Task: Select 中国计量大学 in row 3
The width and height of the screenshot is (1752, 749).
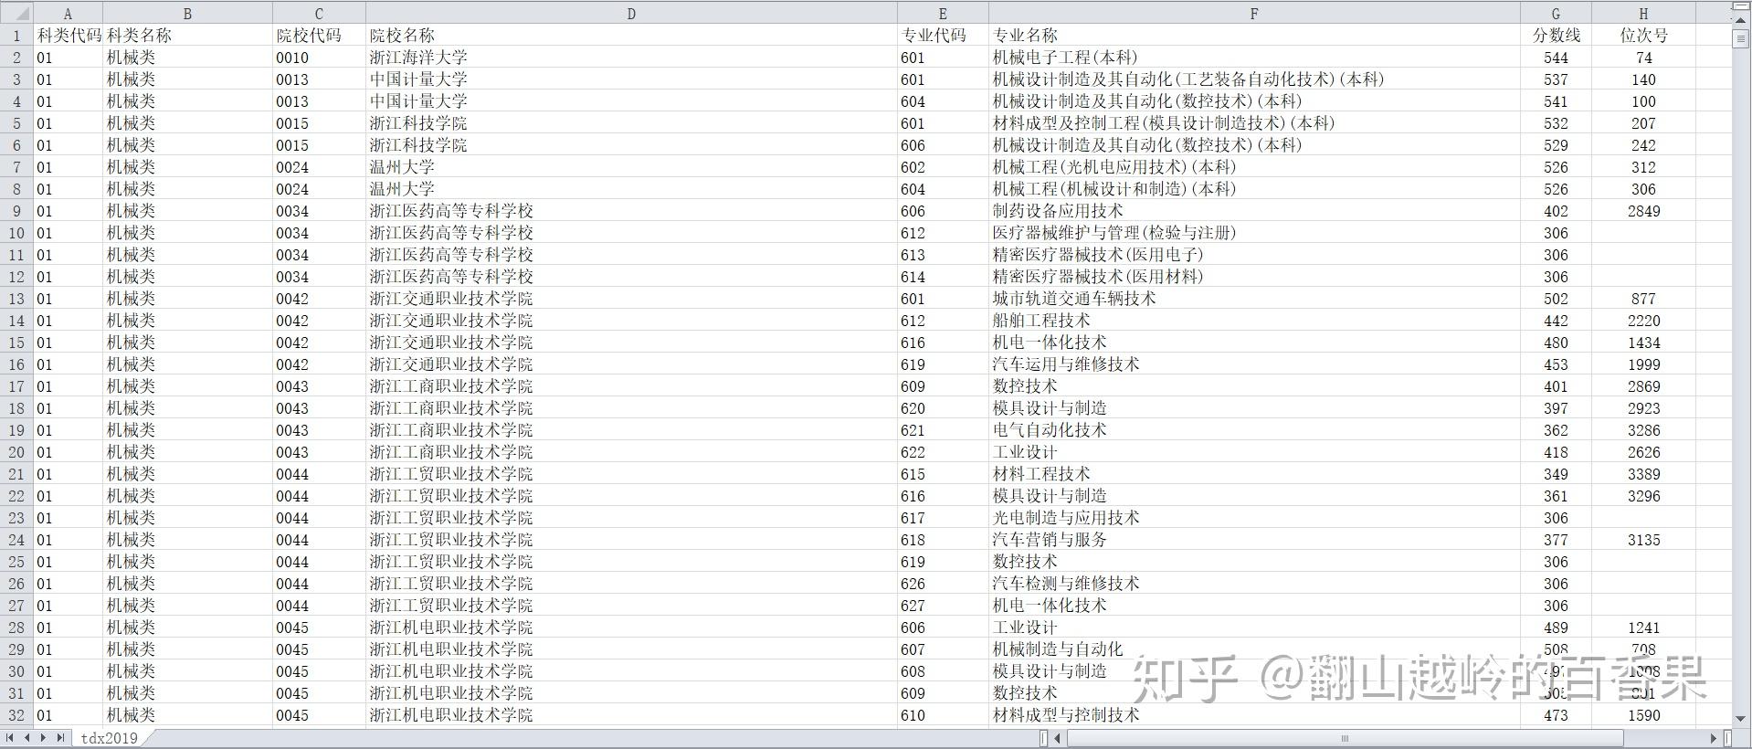Action: click(x=631, y=79)
